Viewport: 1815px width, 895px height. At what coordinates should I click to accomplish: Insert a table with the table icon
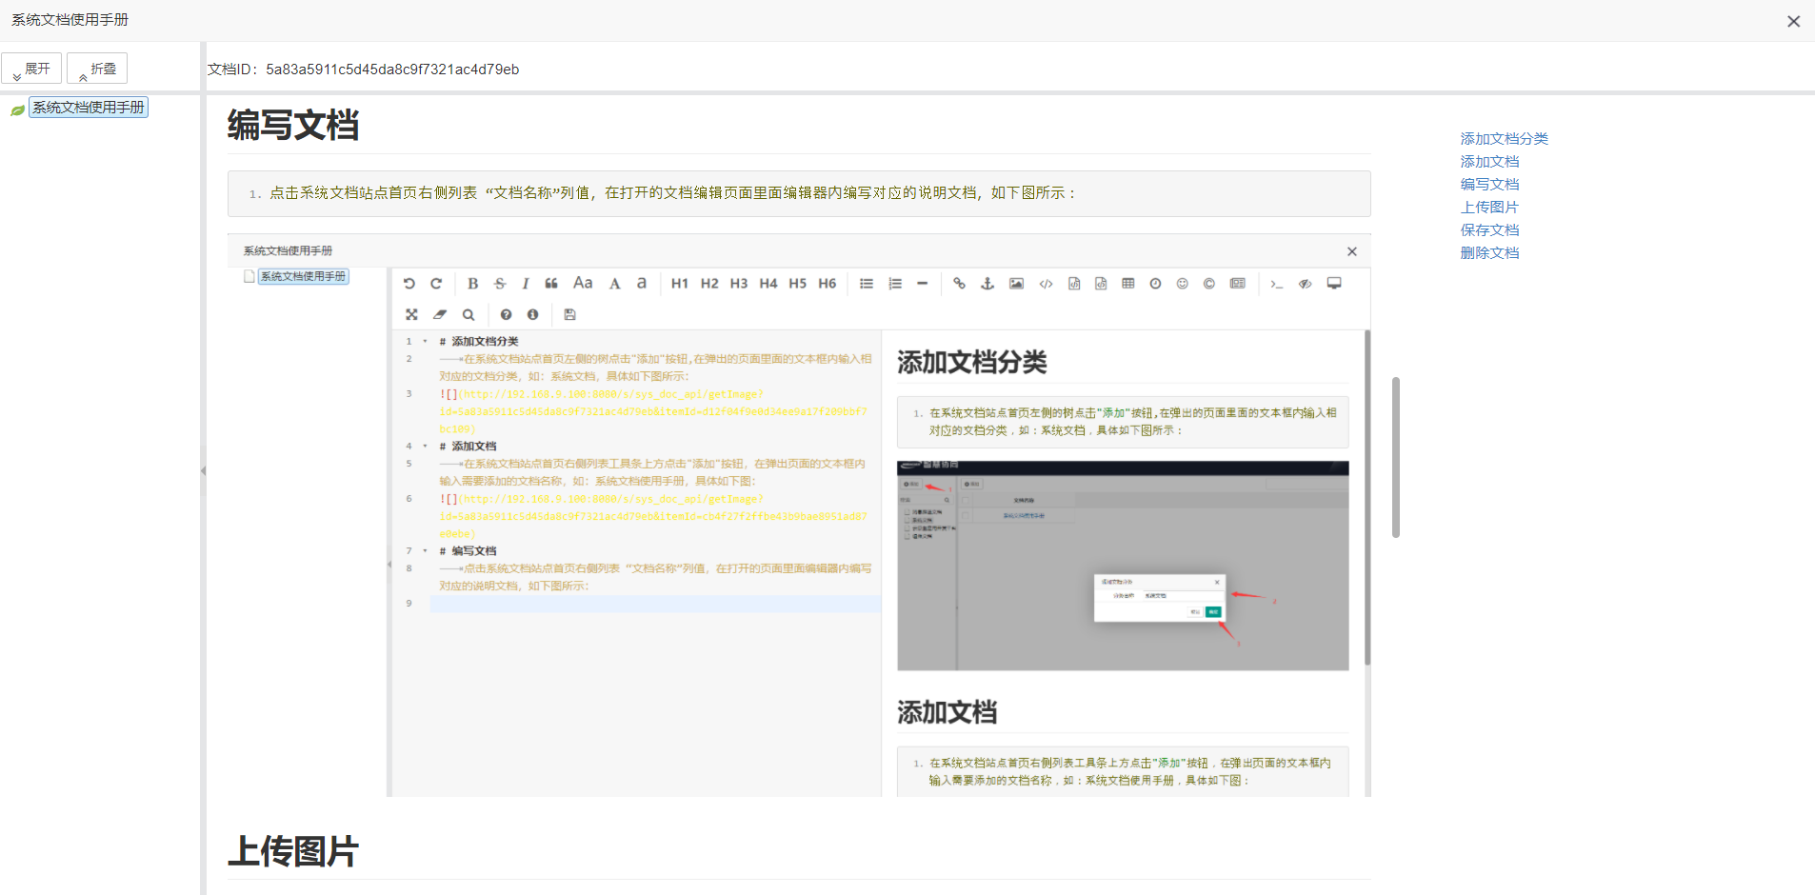click(x=1128, y=284)
